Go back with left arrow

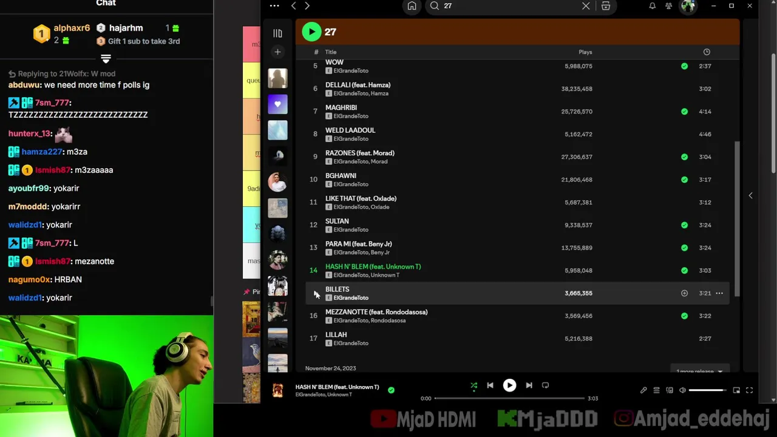coord(294,6)
